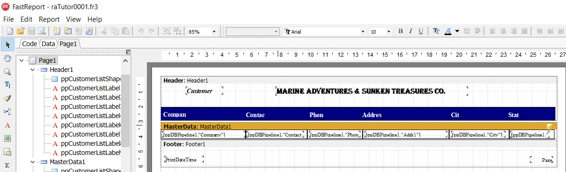Close the report tree panel
Screen dimensions: 566x172
point(128,52)
